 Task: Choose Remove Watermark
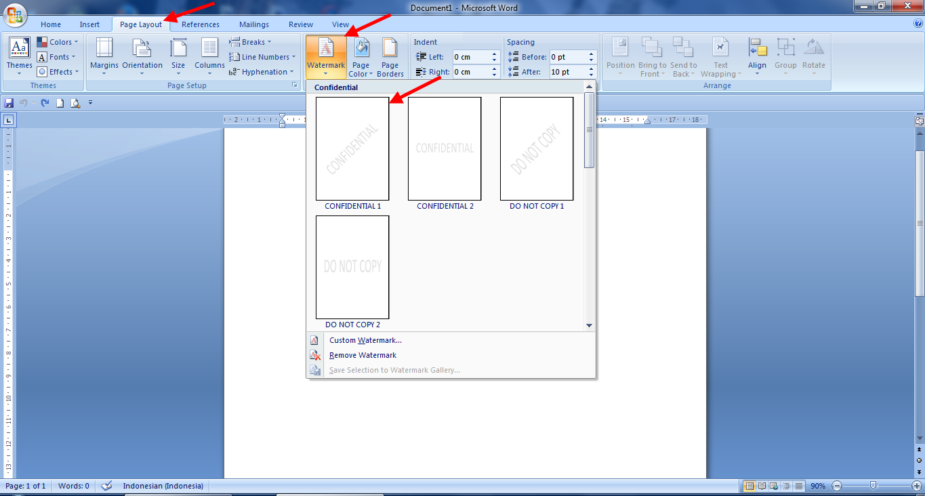tap(363, 355)
